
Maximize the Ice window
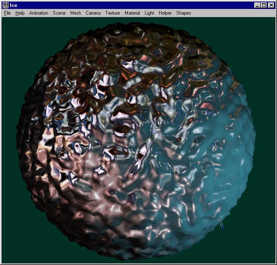(264, 5)
